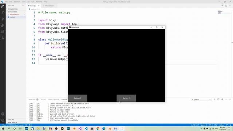This screenshot has width=233, height=131.
Task: Change Spaces: 4 indentation in status bar
Action: click(x=204, y=125)
